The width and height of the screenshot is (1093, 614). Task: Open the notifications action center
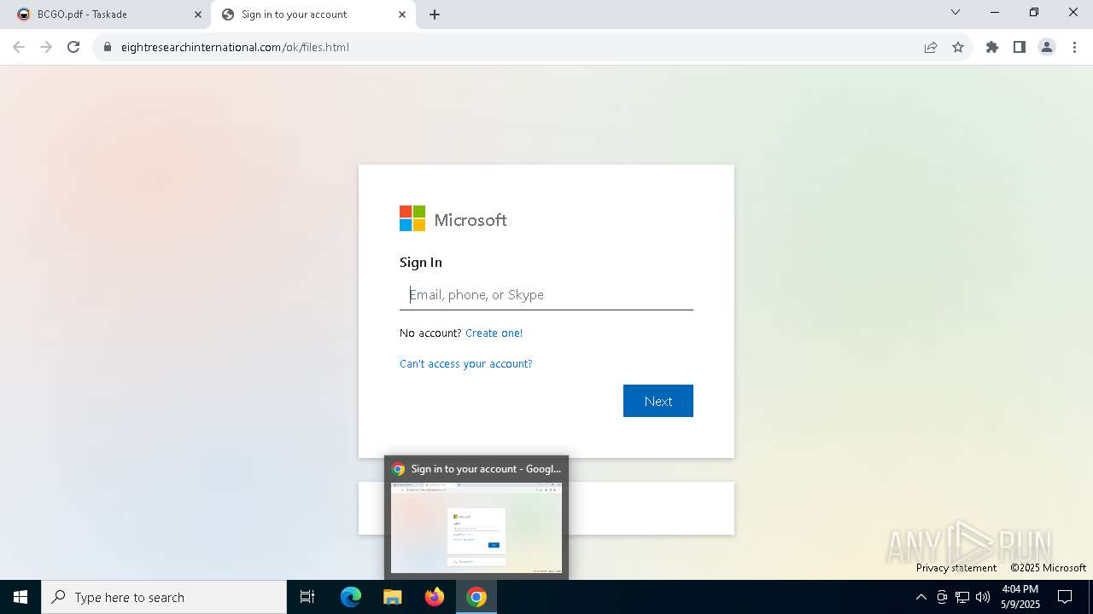pos(1065,597)
